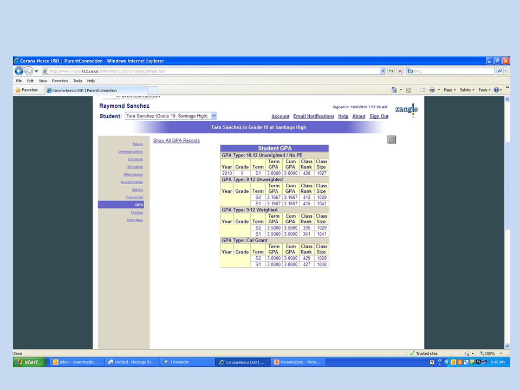
Task: Click the Windows start button
Action: coord(29,362)
